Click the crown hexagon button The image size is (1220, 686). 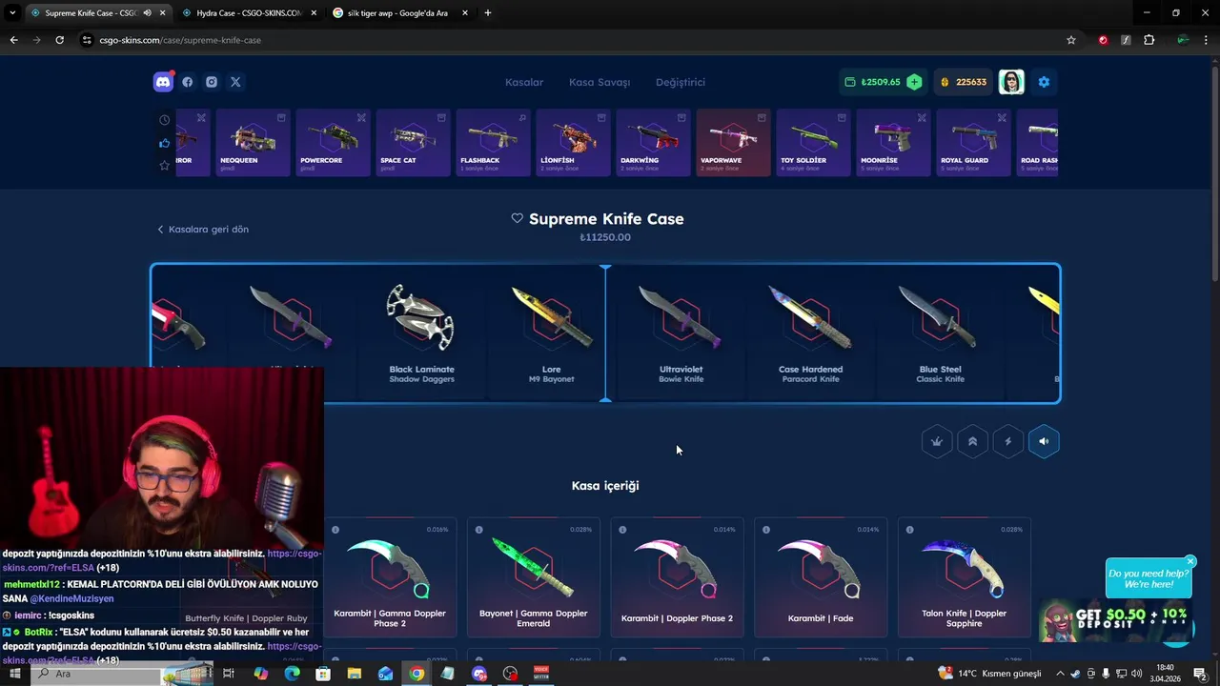pyautogui.click(x=937, y=441)
